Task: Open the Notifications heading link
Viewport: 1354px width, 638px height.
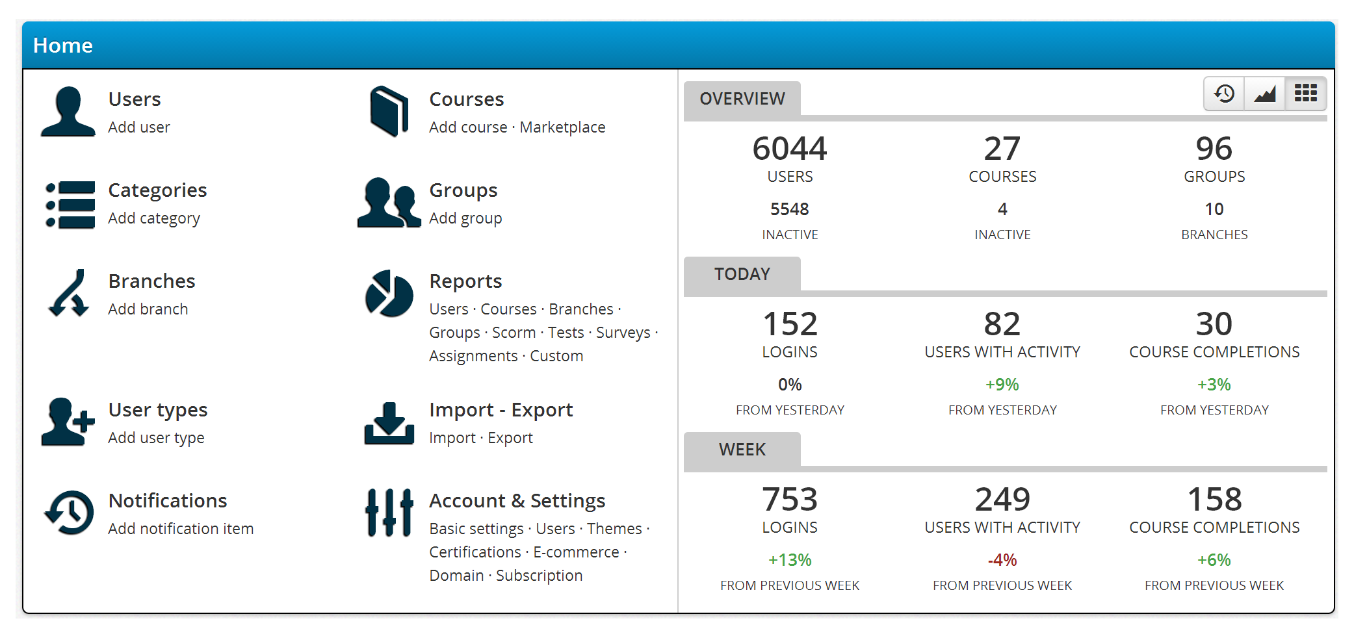Action: coord(168,501)
